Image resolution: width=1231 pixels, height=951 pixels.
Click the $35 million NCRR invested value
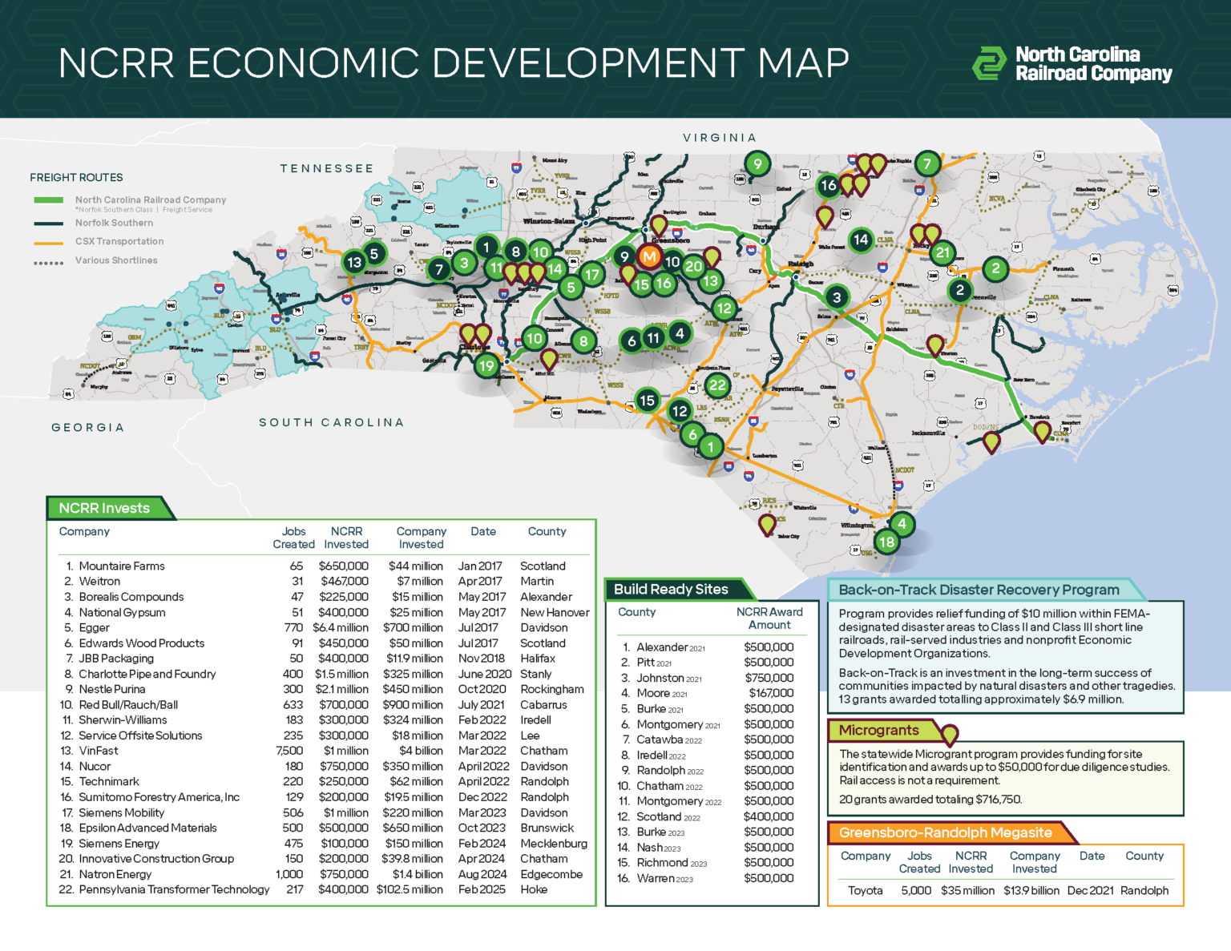click(x=967, y=890)
